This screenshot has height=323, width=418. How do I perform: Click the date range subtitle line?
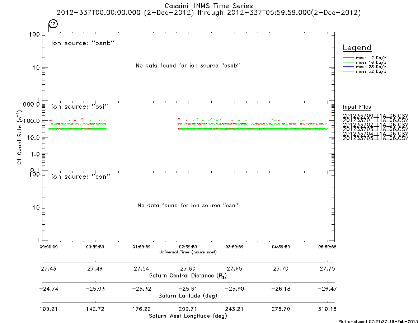point(209,13)
